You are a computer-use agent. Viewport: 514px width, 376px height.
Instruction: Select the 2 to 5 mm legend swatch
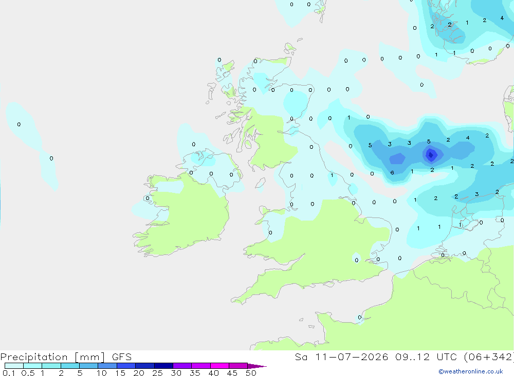[x=70, y=366]
